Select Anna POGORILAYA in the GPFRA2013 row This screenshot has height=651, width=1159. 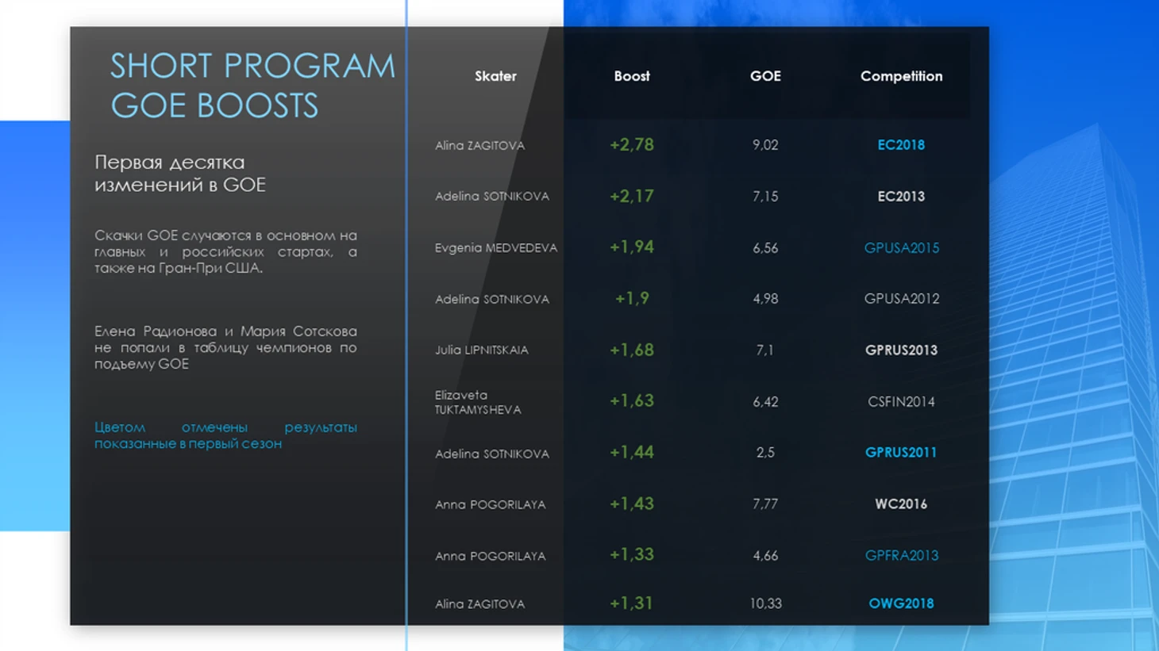coord(490,557)
